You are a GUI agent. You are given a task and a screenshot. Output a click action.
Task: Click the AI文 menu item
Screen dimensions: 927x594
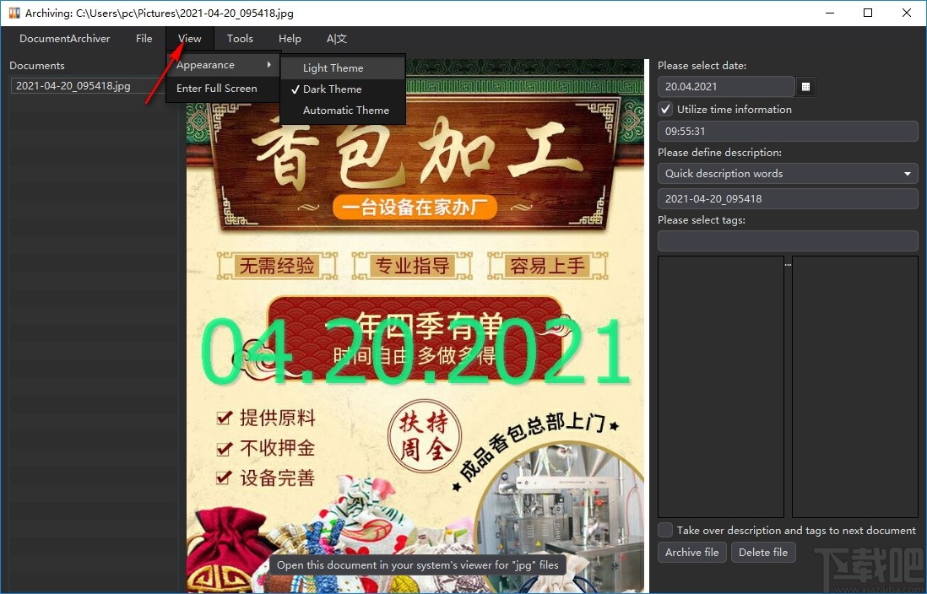[335, 38]
